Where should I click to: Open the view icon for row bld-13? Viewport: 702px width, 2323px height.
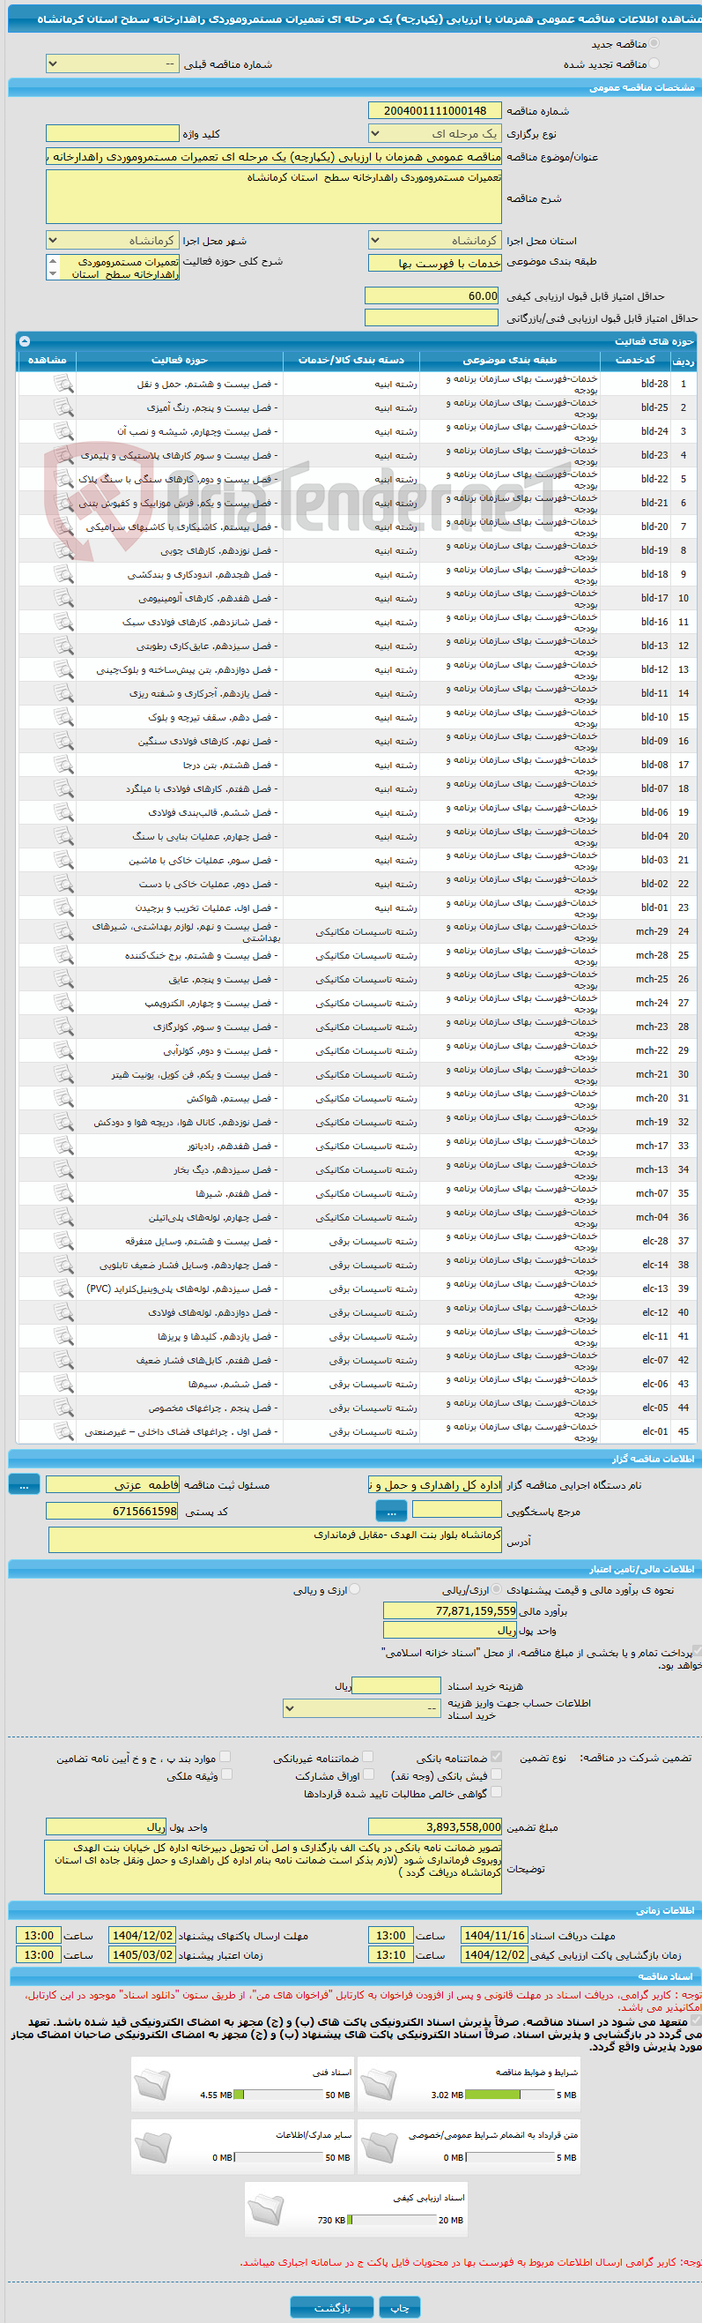click(x=63, y=646)
